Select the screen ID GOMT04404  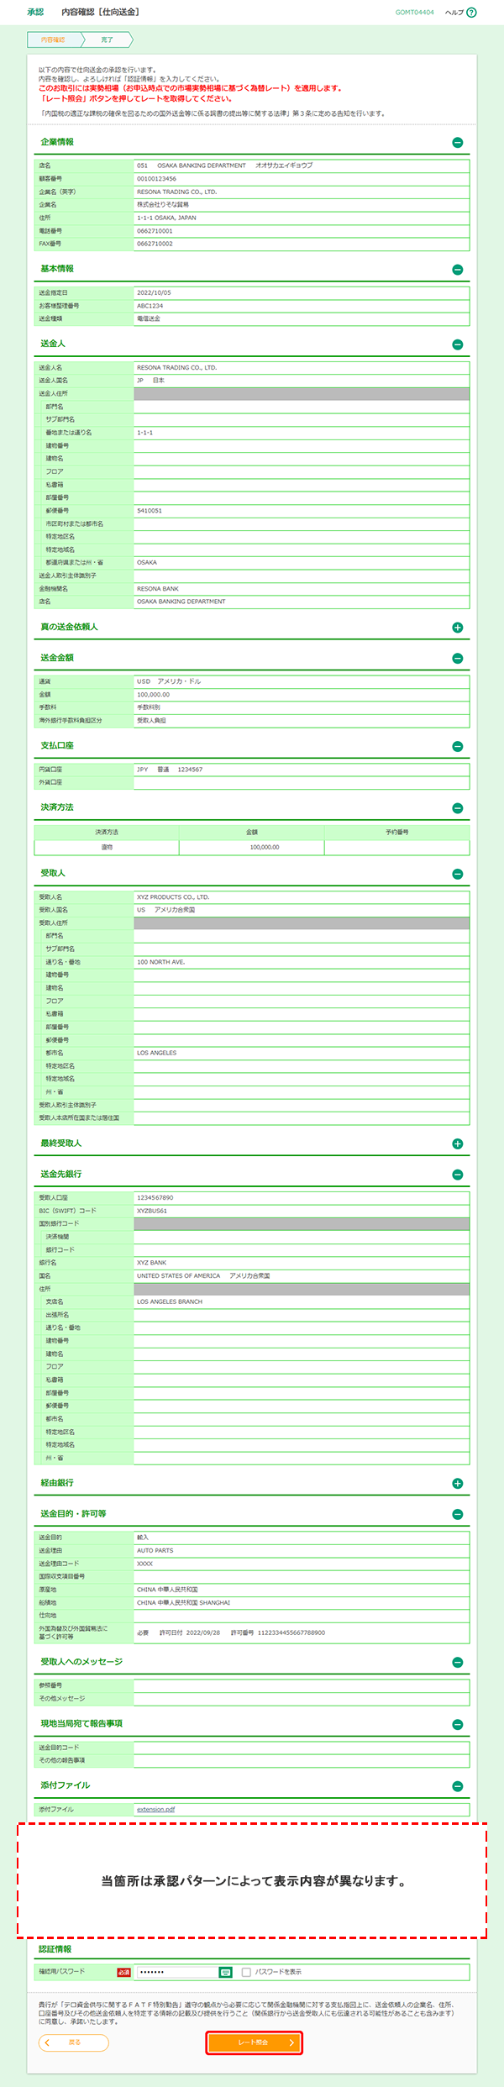tap(415, 13)
